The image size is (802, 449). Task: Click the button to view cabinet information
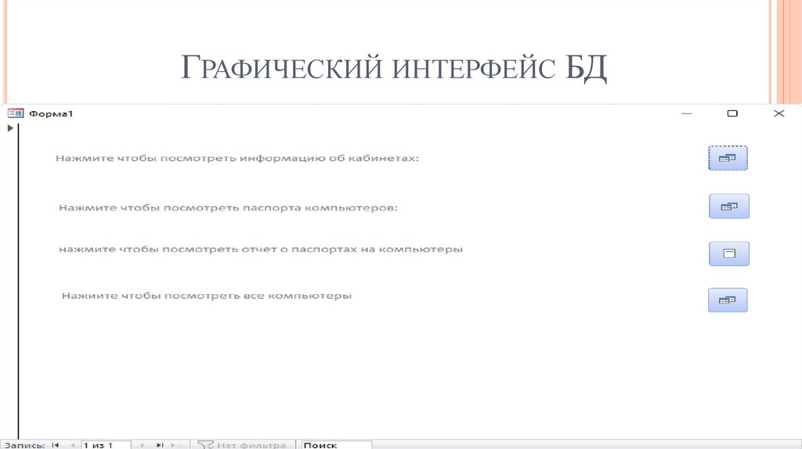coord(728,158)
